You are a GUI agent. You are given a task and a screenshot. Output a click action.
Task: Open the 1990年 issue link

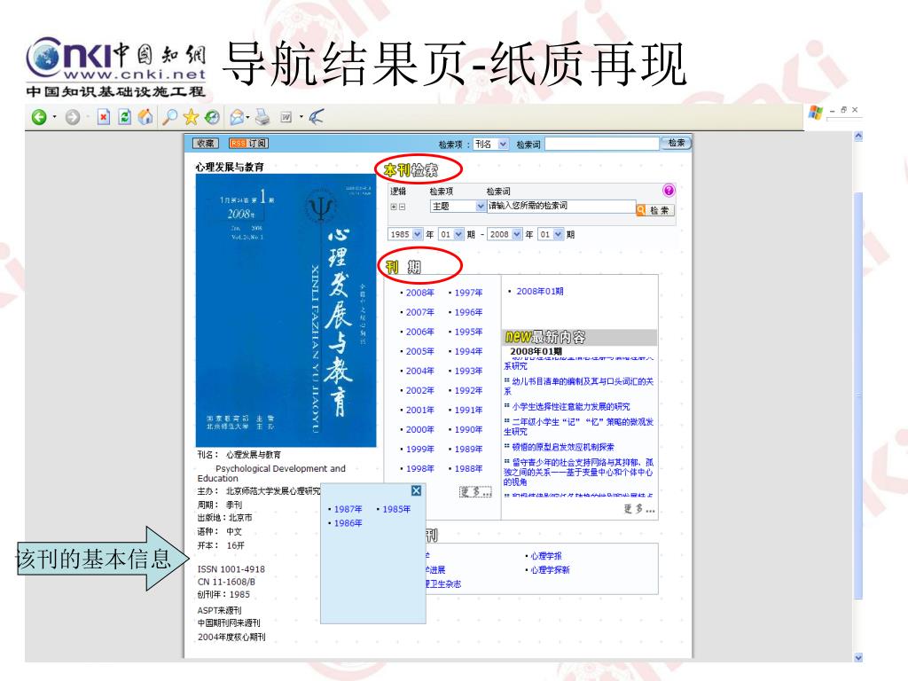(468, 430)
